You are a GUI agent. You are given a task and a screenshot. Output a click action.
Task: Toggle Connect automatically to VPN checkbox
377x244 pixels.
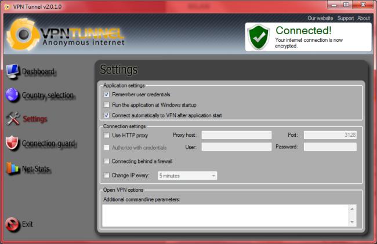pyautogui.click(x=107, y=115)
